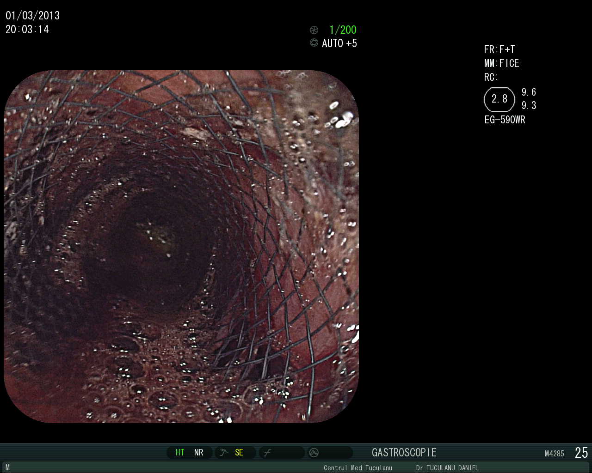The height and width of the screenshot is (473, 592).
Task: Click the date 01/03/2013
Action: click(x=32, y=16)
